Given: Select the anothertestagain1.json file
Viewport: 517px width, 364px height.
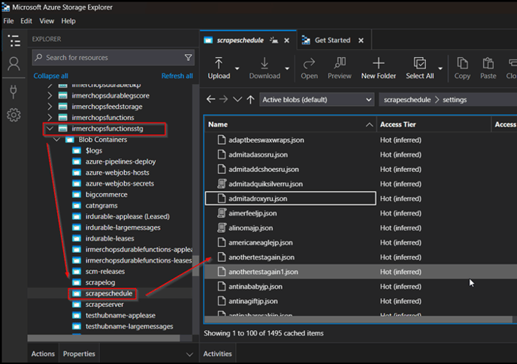Looking at the screenshot, I should [x=263, y=272].
